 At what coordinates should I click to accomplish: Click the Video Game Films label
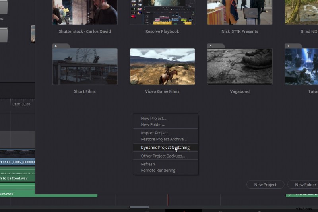click(162, 91)
